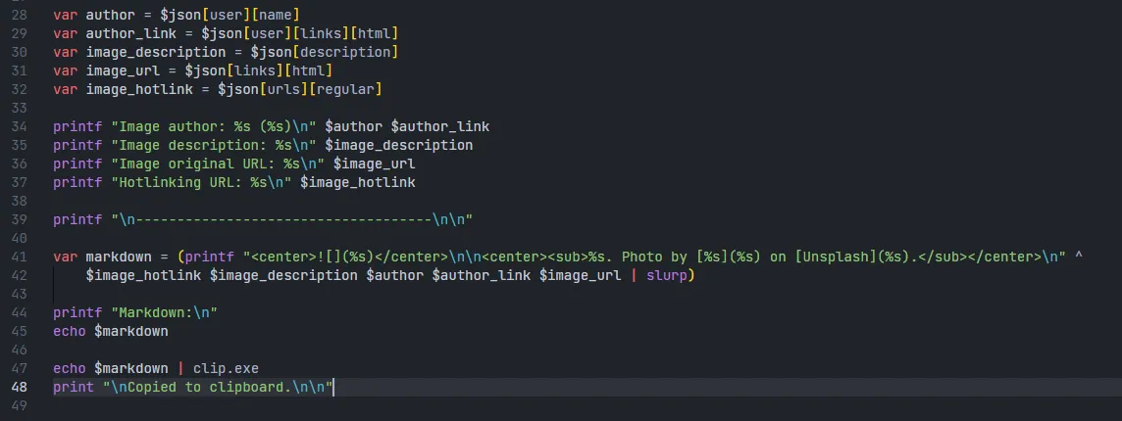1122x421 pixels.
Task: Click $author_link argument on line 34
Action: coord(440,126)
